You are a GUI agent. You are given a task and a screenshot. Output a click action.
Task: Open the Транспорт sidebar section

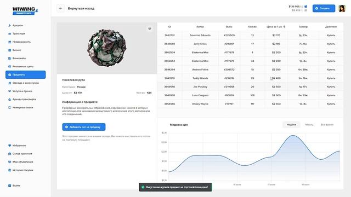click(x=19, y=34)
